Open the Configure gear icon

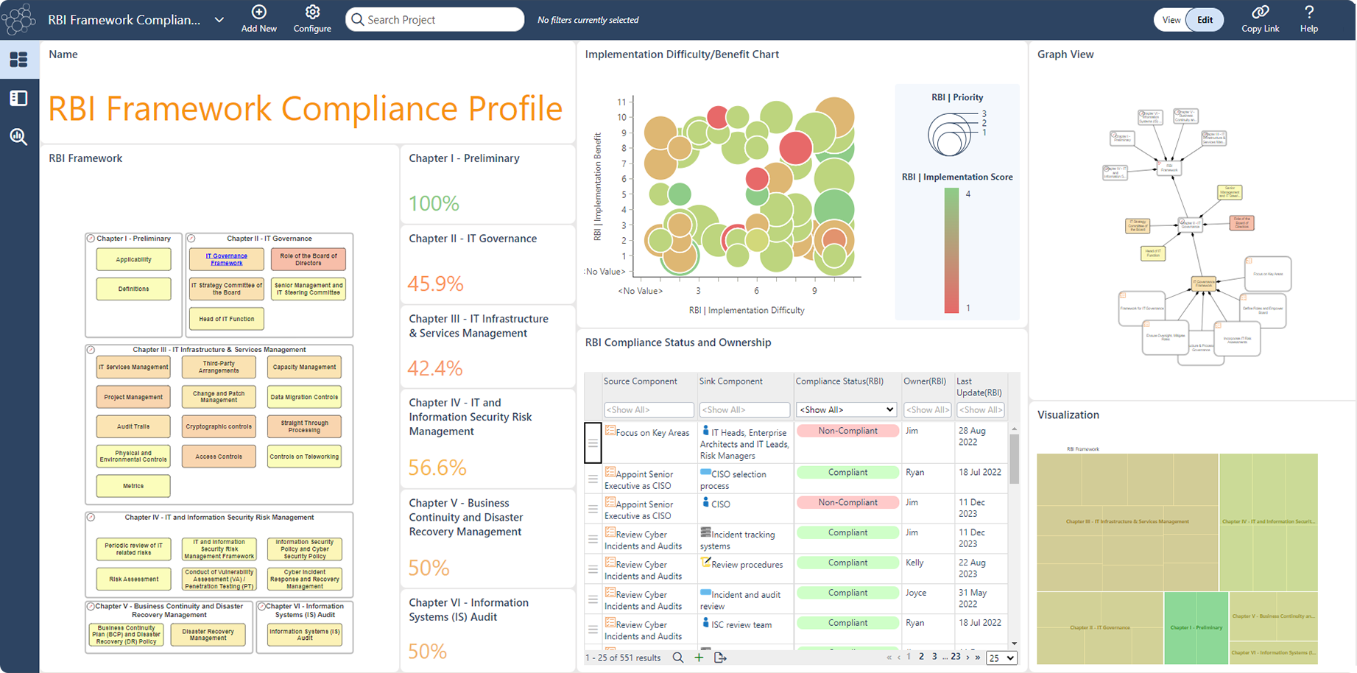pyautogui.click(x=312, y=13)
